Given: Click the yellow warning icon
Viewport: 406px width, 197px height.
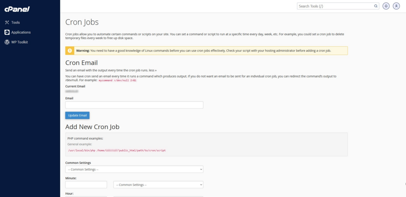Looking at the screenshot, I should (x=70, y=51).
